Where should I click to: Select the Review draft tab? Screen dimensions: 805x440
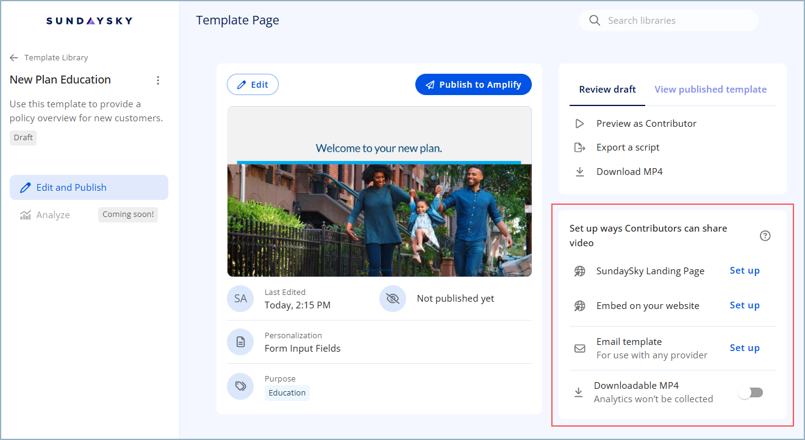point(607,89)
